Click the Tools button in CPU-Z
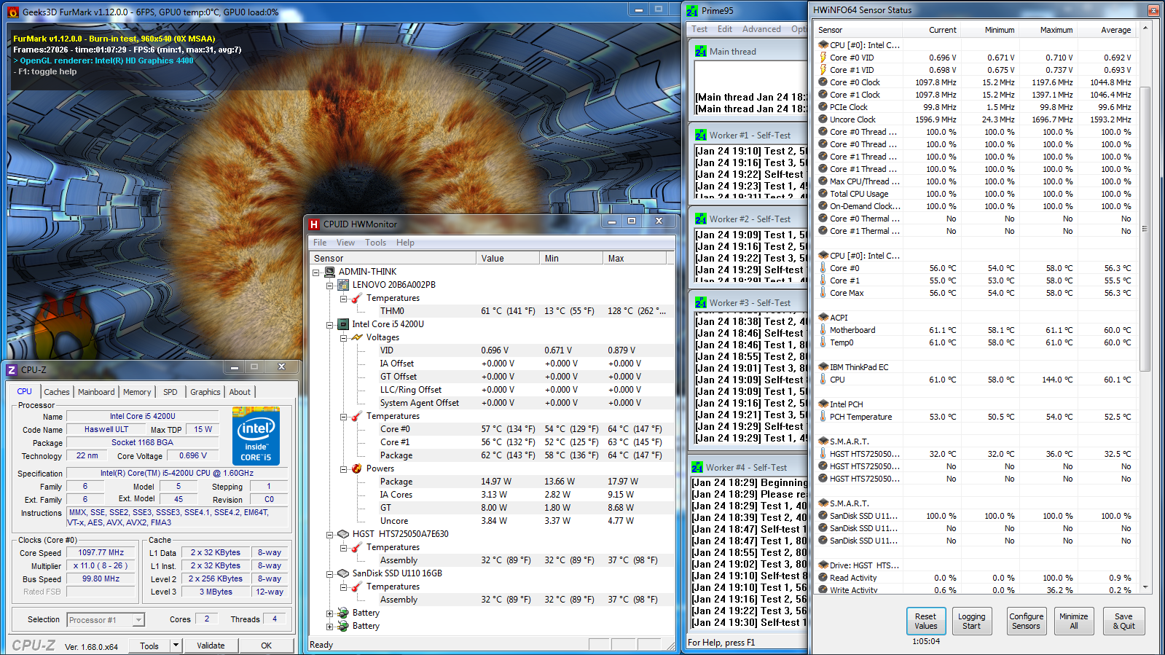This screenshot has width=1165, height=655. point(149,646)
